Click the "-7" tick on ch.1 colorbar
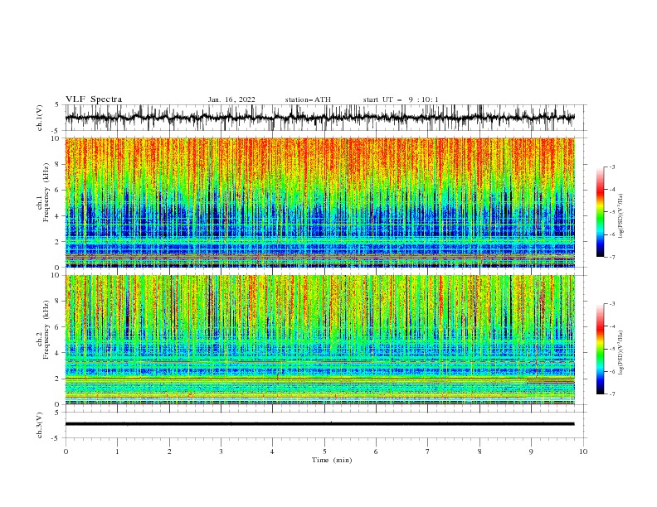Image resolution: width=657 pixels, height=507 pixels. pos(611,257)
